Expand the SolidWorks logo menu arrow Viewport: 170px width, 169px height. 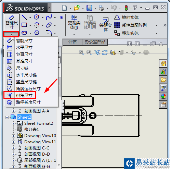[49, 8]
